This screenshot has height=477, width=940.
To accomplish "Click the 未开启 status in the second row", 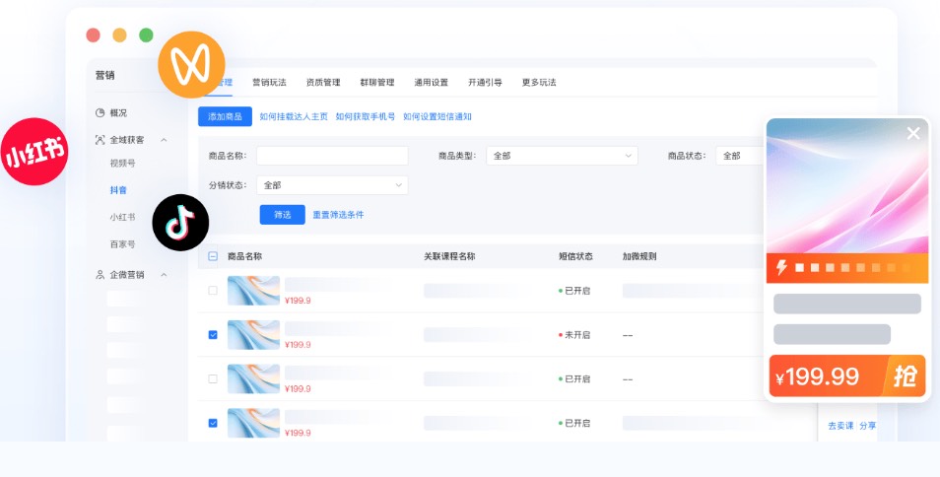I will point(574,335).
